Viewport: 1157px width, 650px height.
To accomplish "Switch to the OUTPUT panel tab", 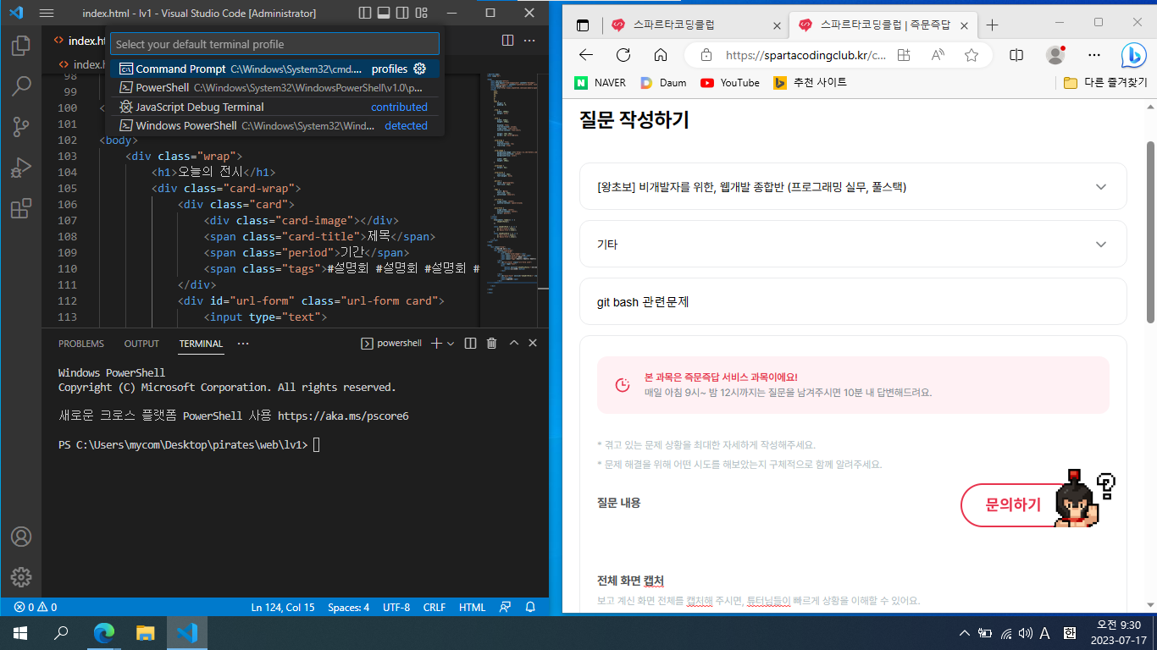I will click(141, 344).
